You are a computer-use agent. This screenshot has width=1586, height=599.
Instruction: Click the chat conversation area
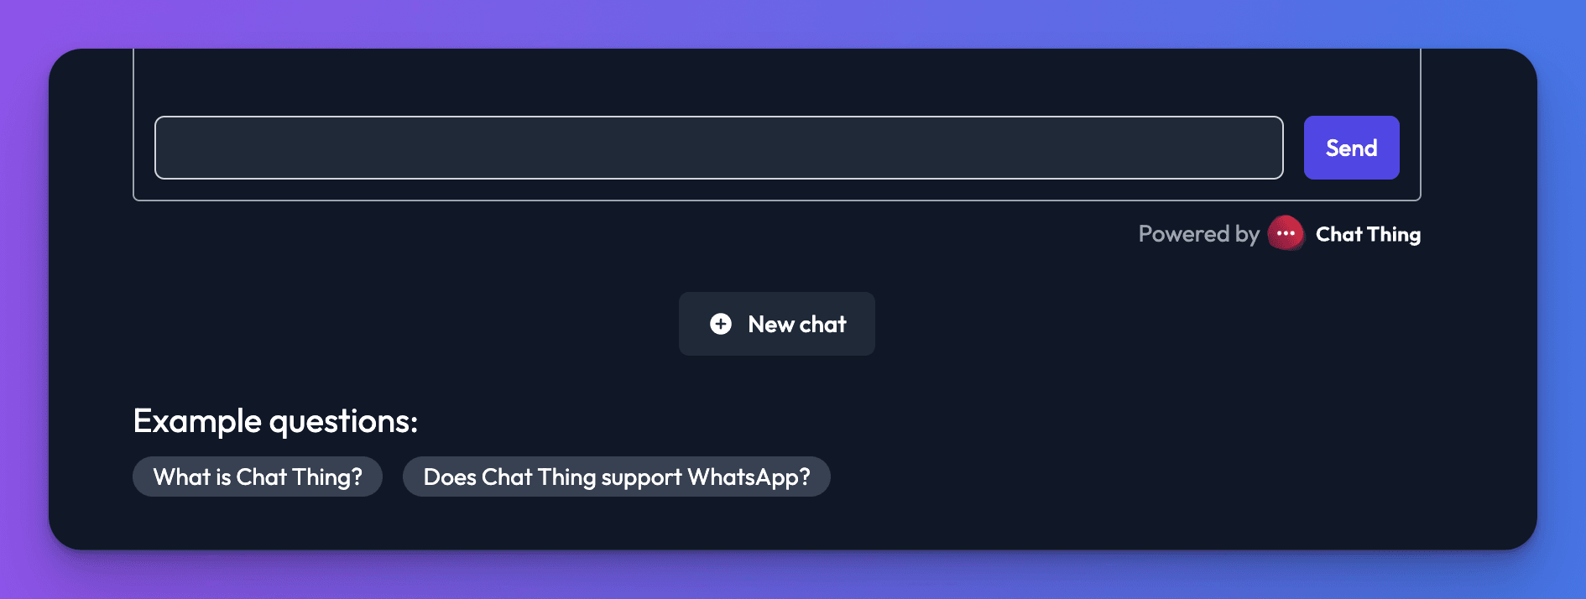[776, 80]
